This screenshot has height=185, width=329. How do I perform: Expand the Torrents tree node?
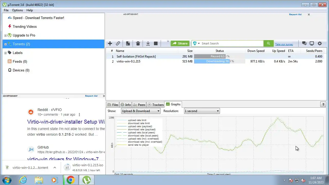[5, 44]
